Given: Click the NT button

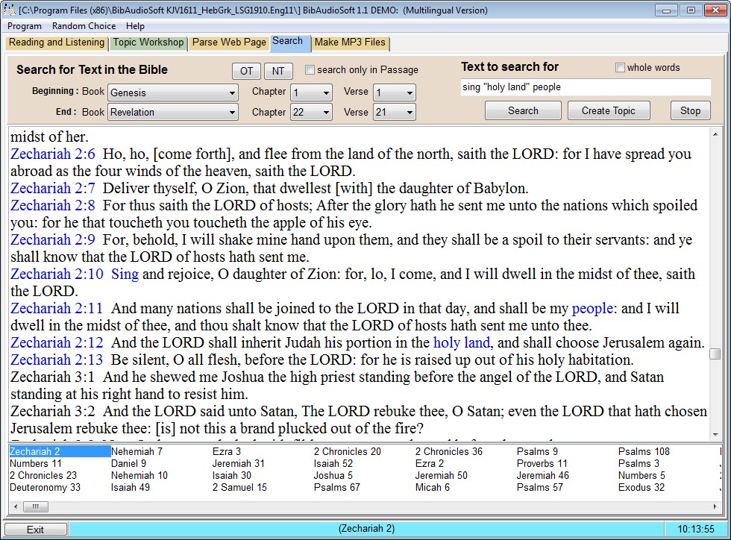Looking at the screenshot, I should [278, 71].
